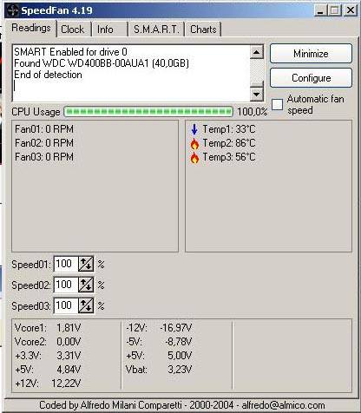Click the Speed02 up/down spinner arrows
This screenshot has height=413, width=361.
(x=86, y=285)
